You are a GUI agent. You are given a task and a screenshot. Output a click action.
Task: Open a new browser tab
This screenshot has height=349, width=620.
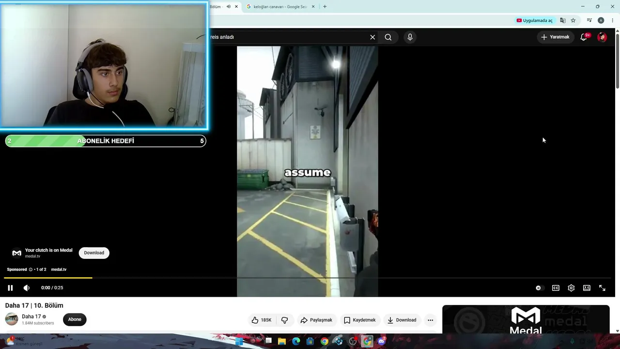click(325, 7)
